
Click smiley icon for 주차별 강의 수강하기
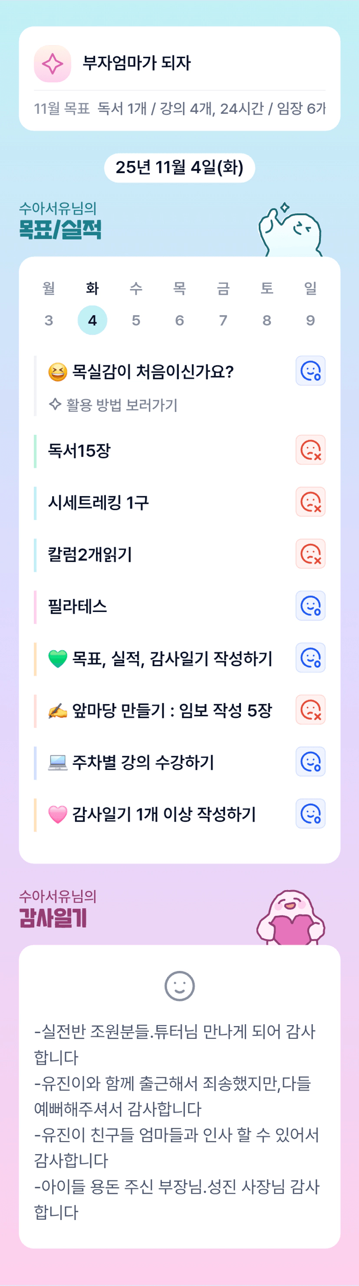(x=310, y=762)
